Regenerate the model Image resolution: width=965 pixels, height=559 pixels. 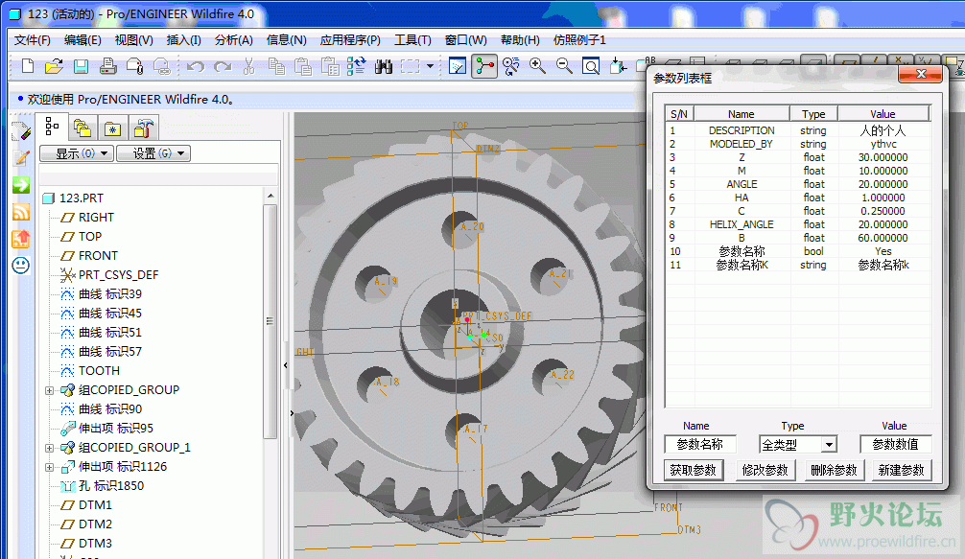[x=356, y=66]
